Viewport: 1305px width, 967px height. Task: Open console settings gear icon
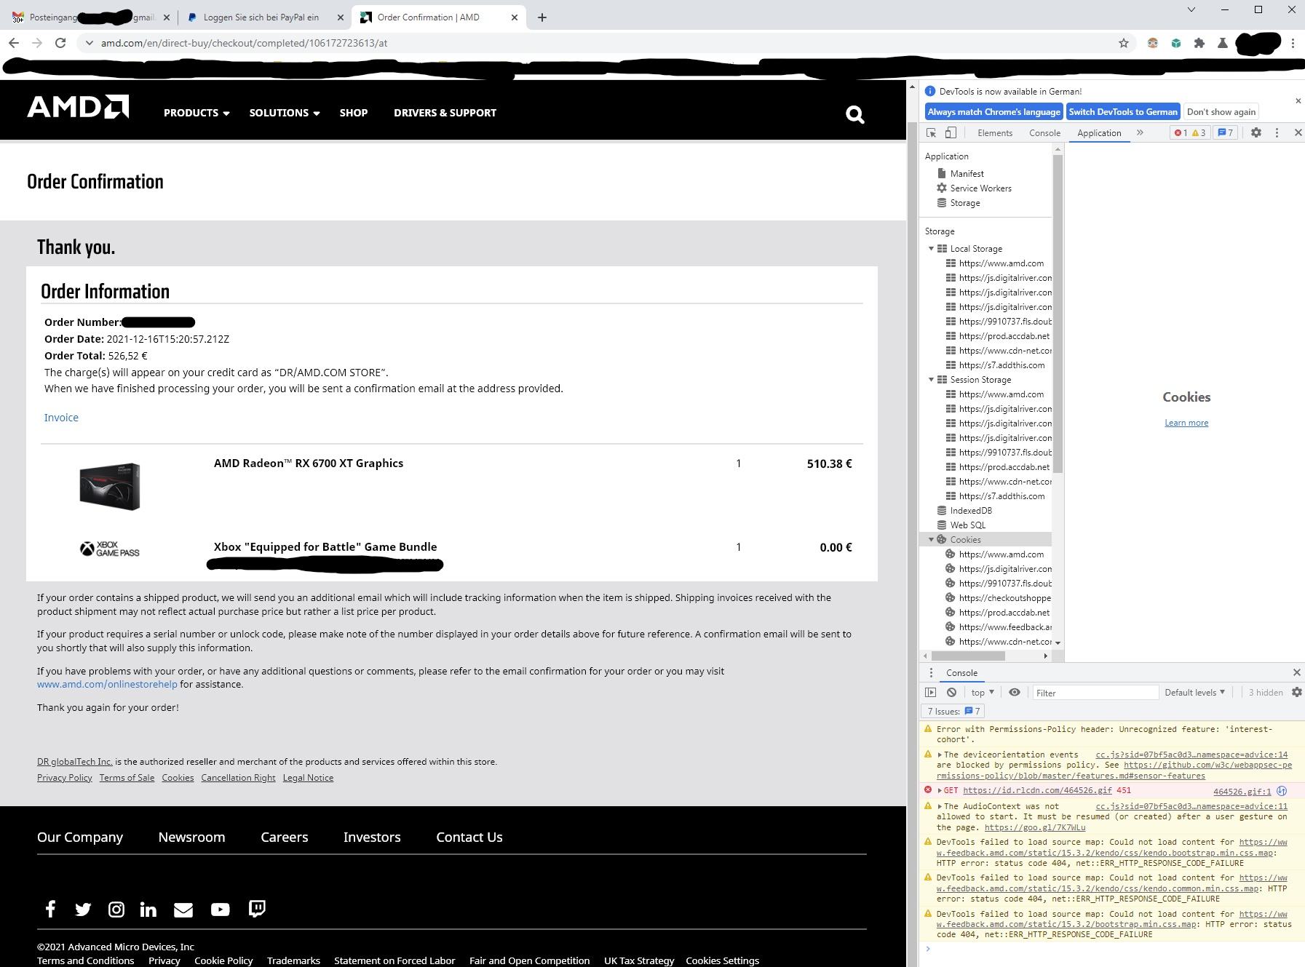[1297, 692]
